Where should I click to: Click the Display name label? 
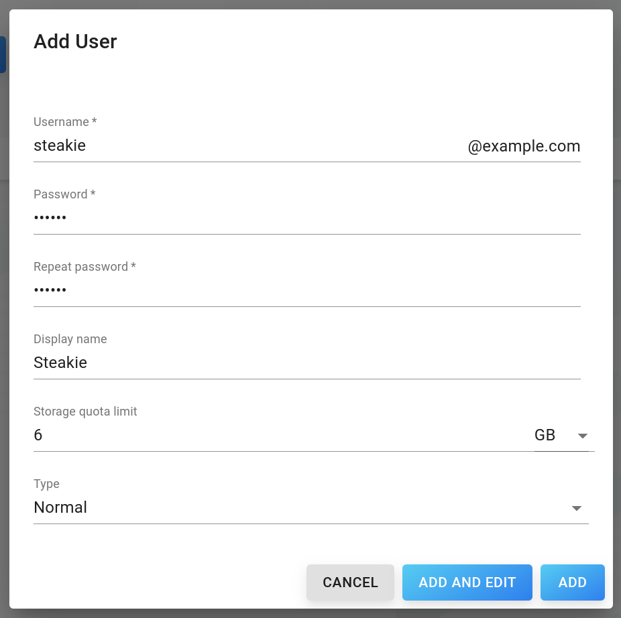click(x=70, y=339)
